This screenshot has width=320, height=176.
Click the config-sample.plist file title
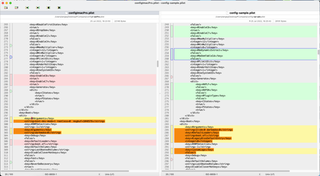tap(242, 13)
